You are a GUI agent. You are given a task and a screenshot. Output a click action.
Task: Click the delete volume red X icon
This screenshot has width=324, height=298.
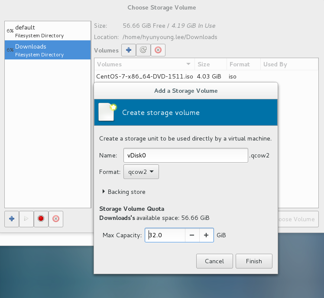pyautogui.click(x=158, y=50)
